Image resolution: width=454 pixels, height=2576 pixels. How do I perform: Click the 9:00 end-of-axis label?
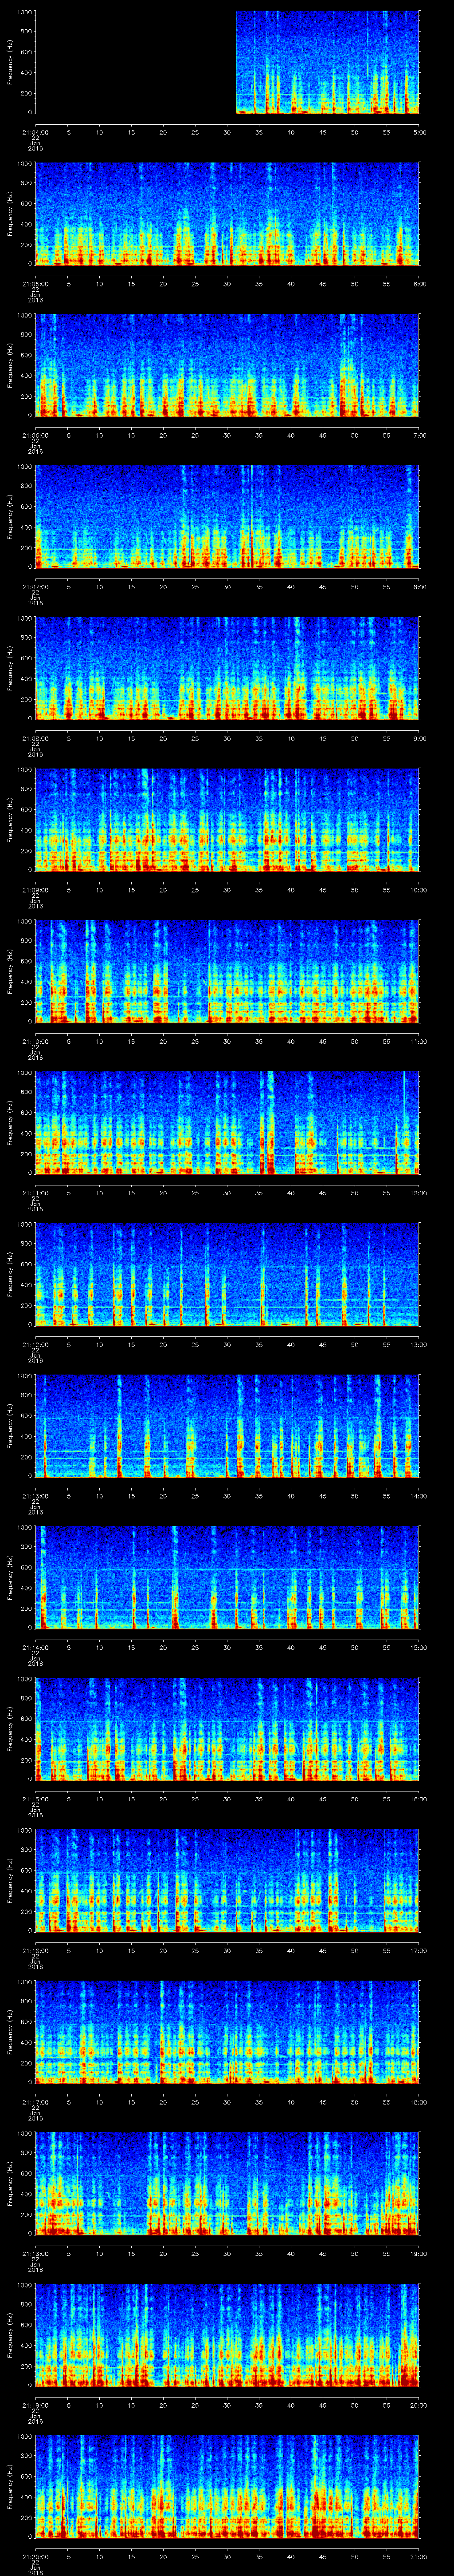(x=419, y=739)
